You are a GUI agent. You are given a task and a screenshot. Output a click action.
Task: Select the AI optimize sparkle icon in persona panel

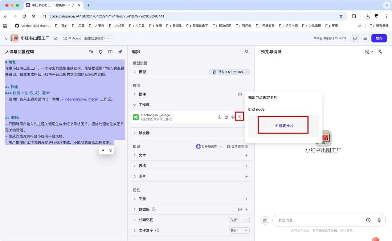click(x=120, y=52)
